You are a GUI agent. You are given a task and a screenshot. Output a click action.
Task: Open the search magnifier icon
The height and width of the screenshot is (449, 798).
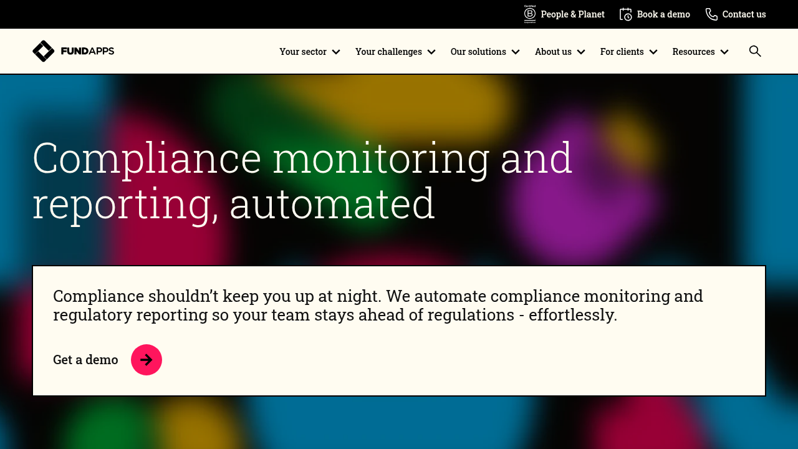coord(755,51)
